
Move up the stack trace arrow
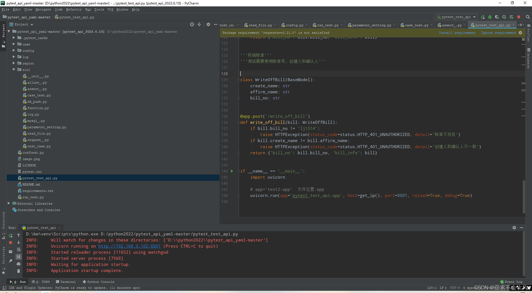(x=19, y=235)
